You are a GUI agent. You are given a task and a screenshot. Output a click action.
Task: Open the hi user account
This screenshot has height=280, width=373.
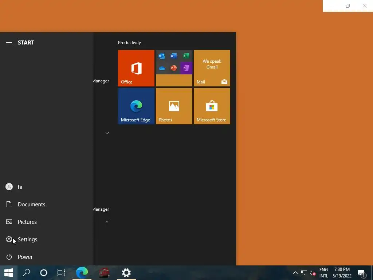[x=46, y=187]
